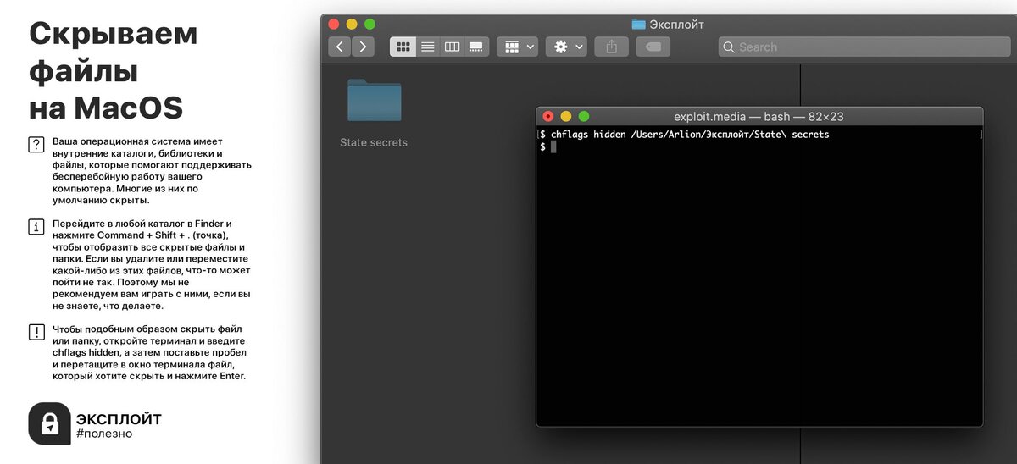
Task: Click the letter i info icon
Action: coord(36,226)
